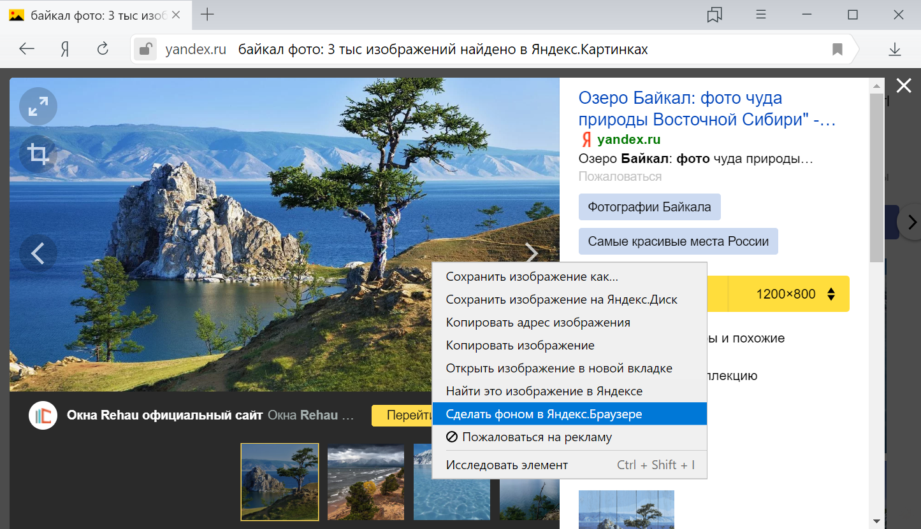Viewport: 921px width, 529px height.
Task: Reload the page
Action: [103, 49]
